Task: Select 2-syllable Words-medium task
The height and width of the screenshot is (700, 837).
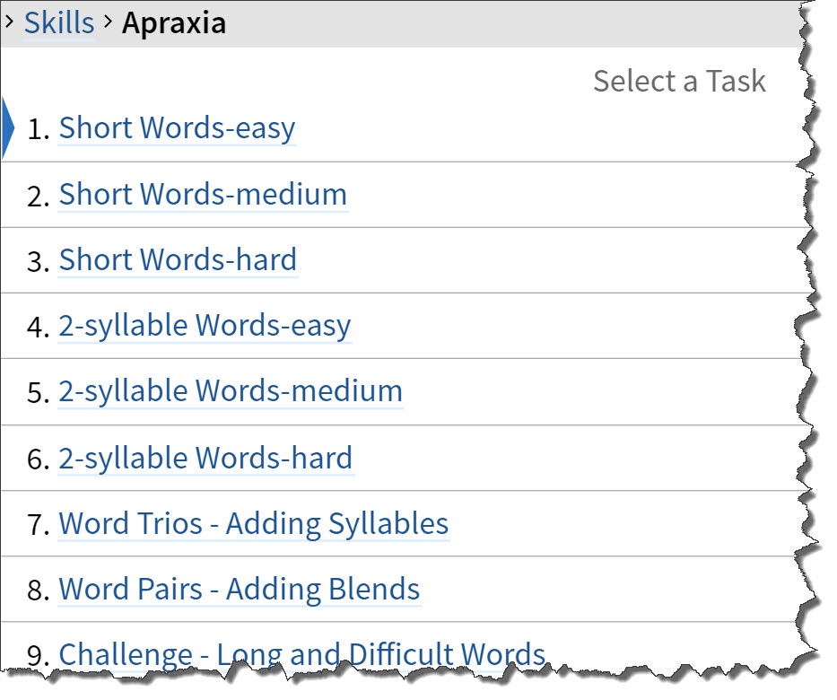Action: [231, 391]
